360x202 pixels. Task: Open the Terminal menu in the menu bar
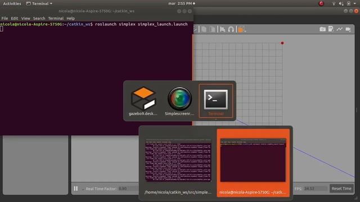pos(56,19)
